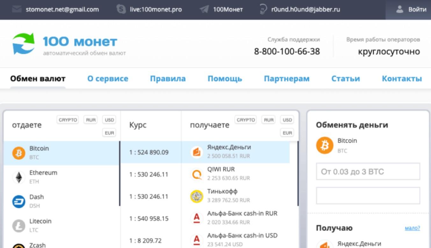
Task: Click the Zcash coin icon
Action: (18, 245)
